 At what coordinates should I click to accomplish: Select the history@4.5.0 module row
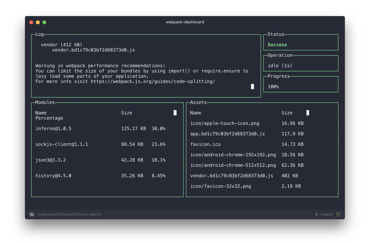(x=101, y=176)
